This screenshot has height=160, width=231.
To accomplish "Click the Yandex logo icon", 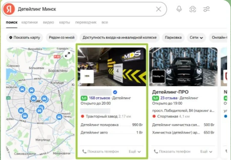I will point(9,9).
